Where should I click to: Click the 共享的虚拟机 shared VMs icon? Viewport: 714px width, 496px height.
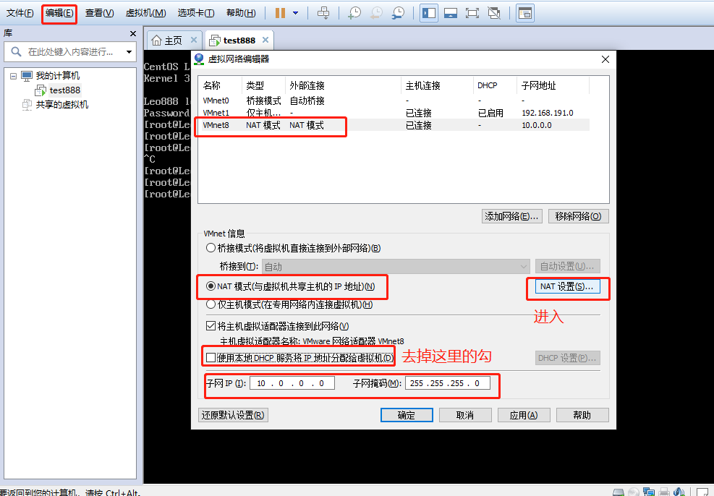pyautogui.click(x=27, y=105)
